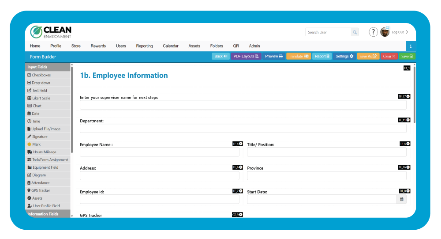Add a Text Field input
The height and width of the screenshot is (239, 441).
point(48,91)
